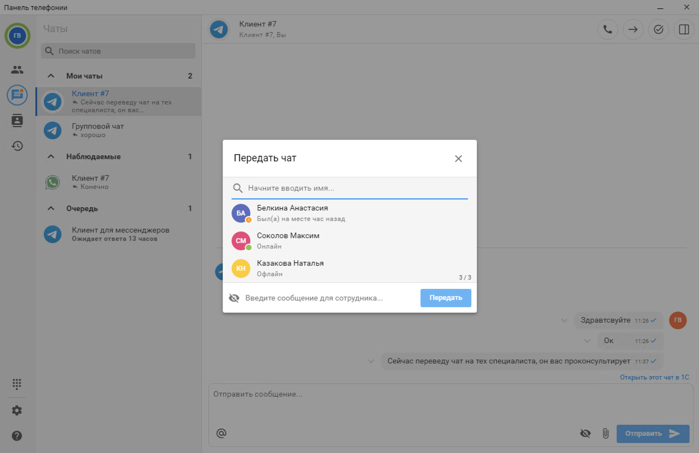Click the Открыть этот чат в 1С link

pyautogui.click(x=654, y=377)
